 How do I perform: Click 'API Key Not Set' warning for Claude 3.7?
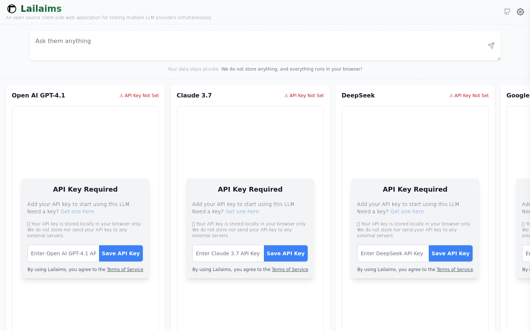(304, 96)
